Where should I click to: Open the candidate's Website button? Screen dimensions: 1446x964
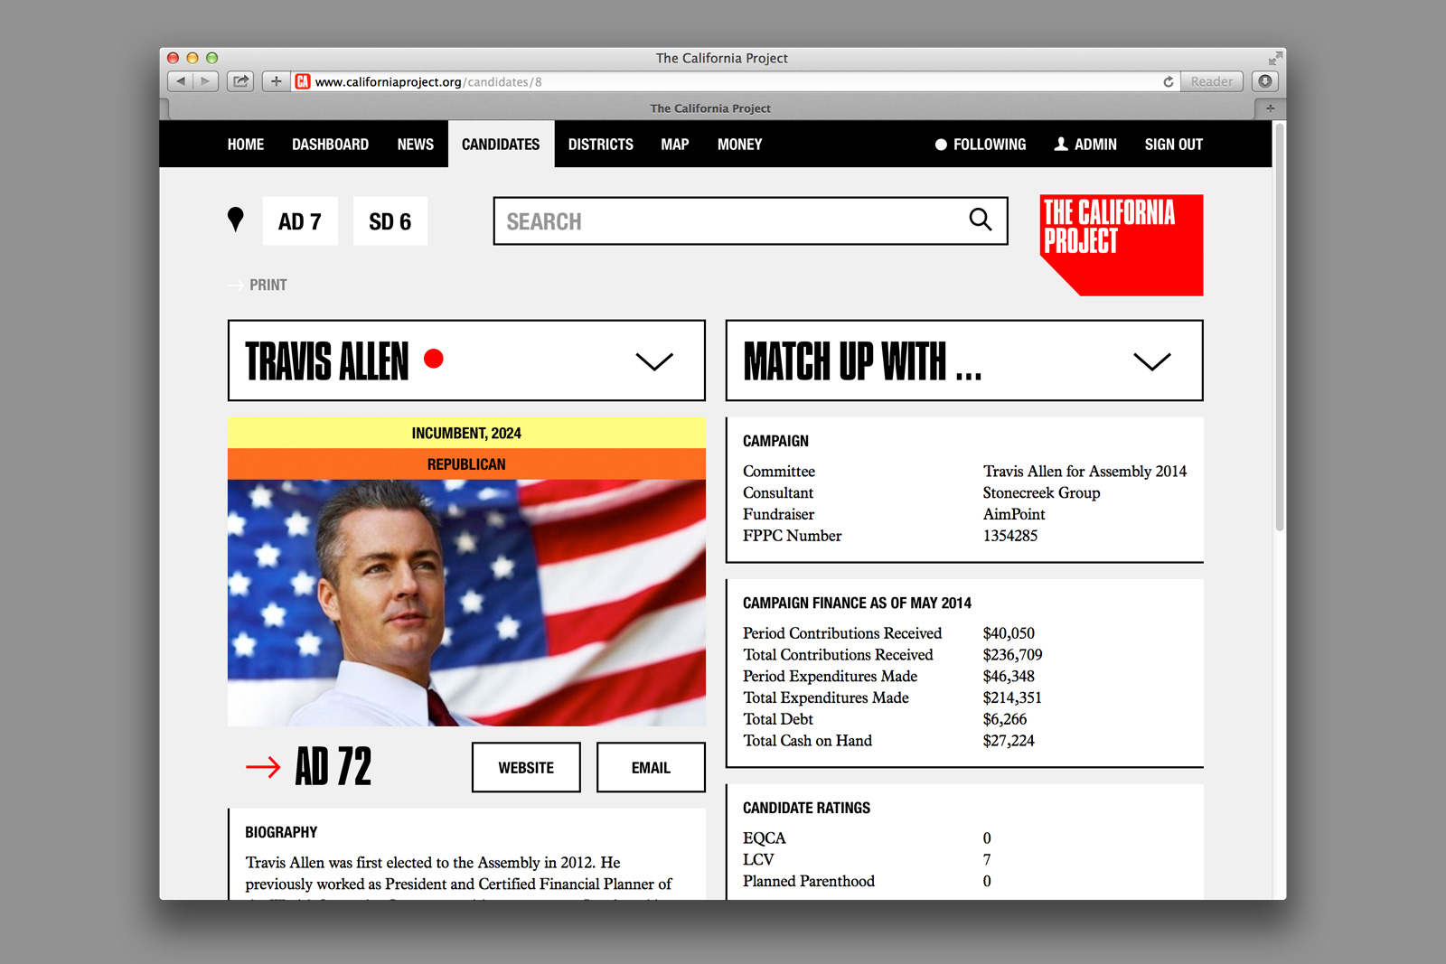coord(526,767)
